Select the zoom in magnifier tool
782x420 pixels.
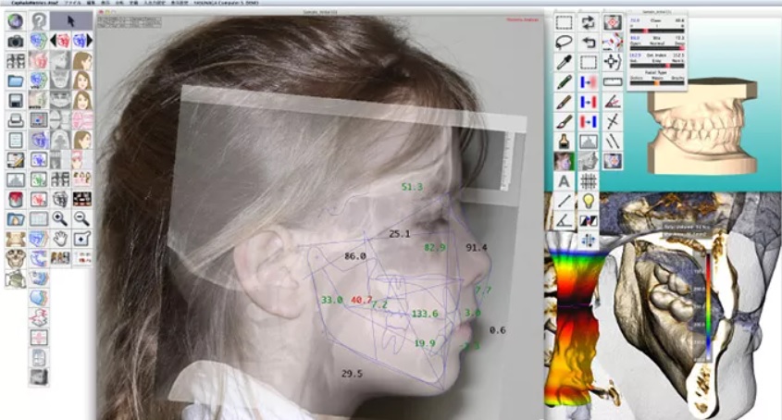point(60,219)
